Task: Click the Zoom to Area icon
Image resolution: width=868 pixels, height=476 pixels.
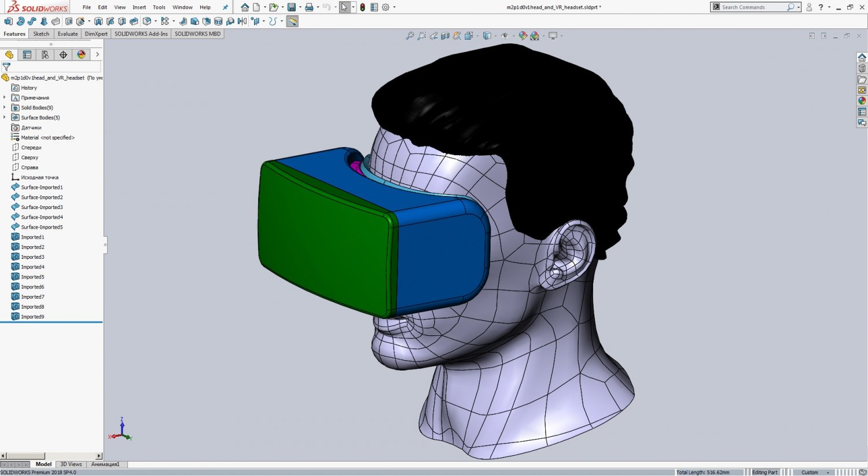Action: click(x=421, y=35)
